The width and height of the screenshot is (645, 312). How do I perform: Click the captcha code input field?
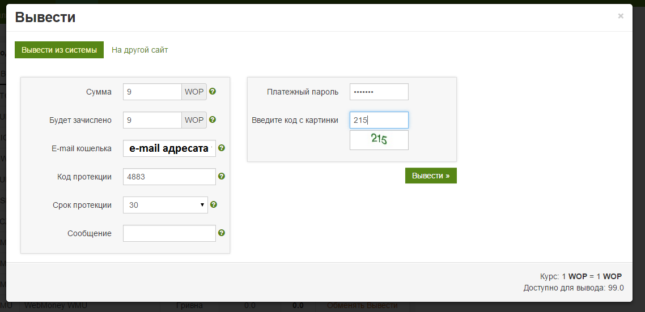[379, 120]
